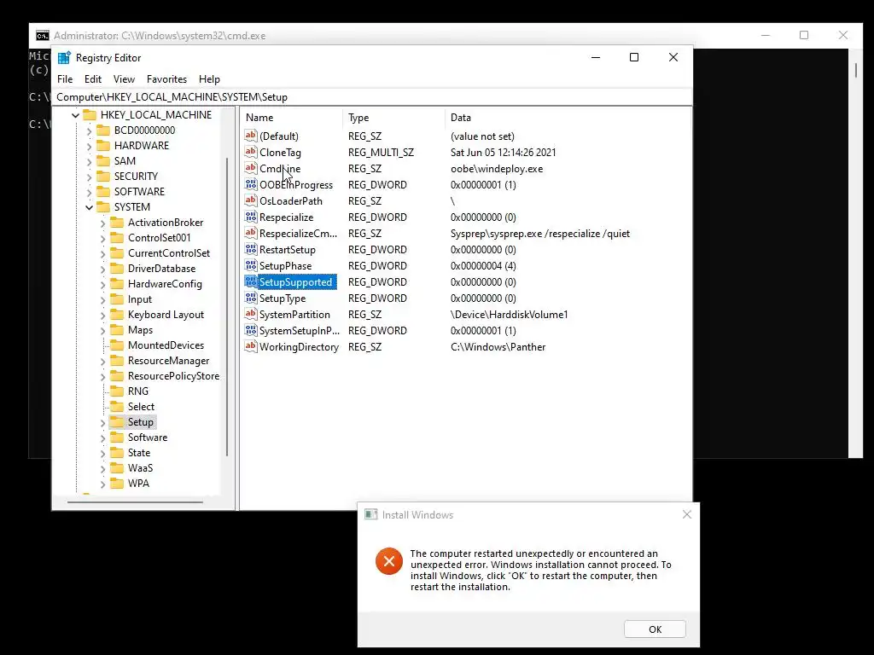Viewport: 874px width, 655px height.
Task: Select the HardwareConfig key
Action: click(x=165, y=284)
